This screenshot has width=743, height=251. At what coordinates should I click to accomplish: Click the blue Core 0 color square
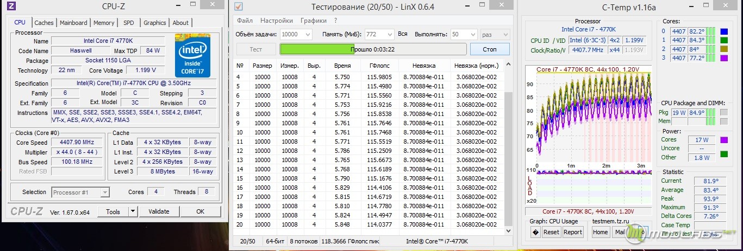tap(724, 31)
